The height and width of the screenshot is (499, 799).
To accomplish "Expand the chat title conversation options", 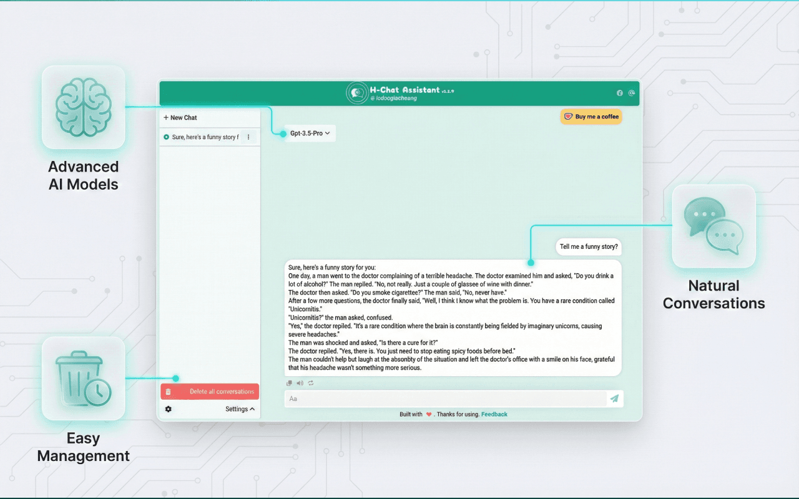I will pos(248,137).
